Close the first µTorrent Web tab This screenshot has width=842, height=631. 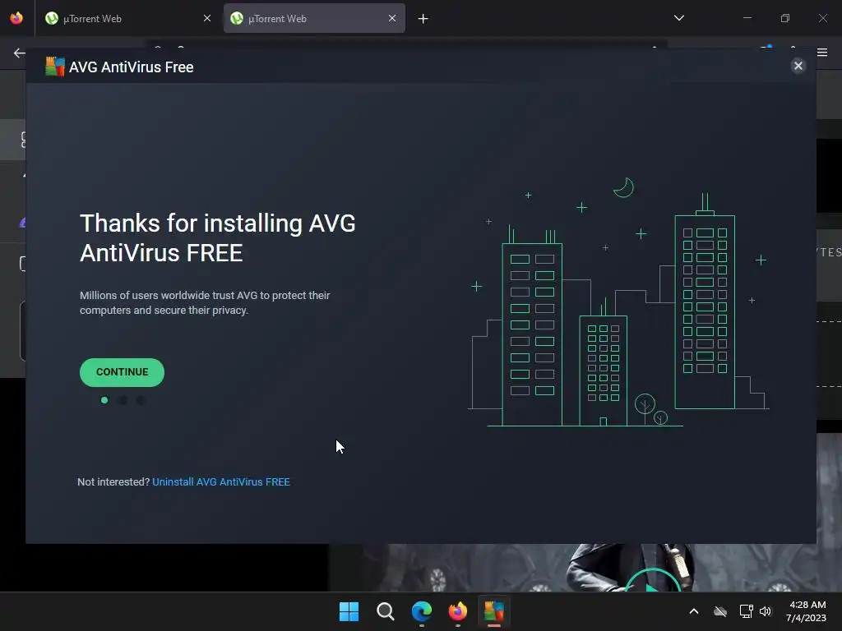click(x=207, y=19)
